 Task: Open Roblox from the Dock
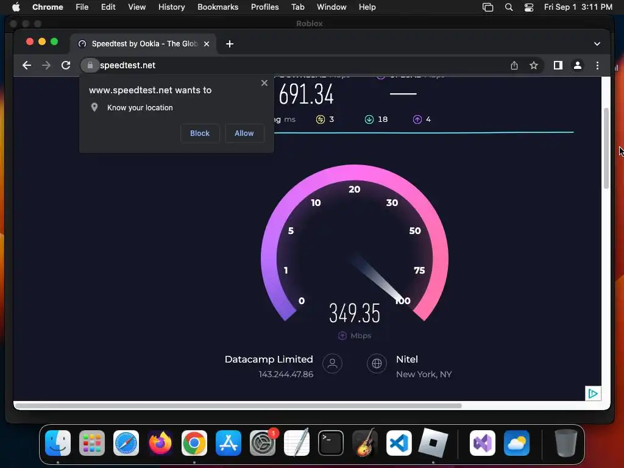433,443
